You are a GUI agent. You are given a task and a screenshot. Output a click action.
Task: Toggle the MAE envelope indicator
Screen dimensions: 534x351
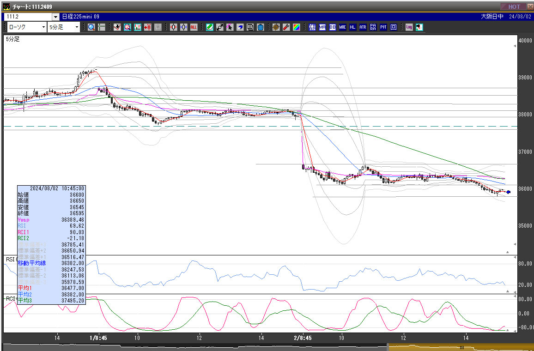click(342, 27)
